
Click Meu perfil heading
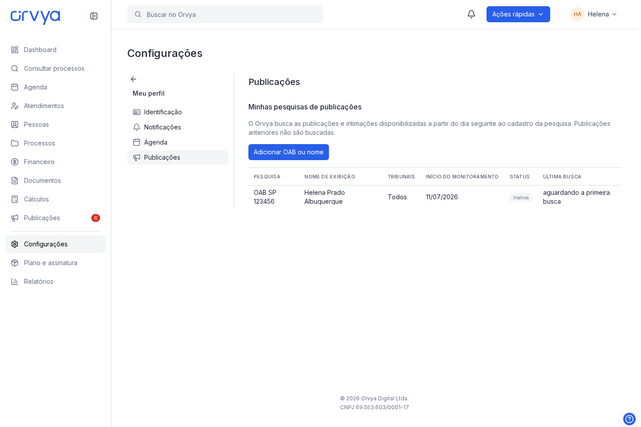tap(149, 93)
